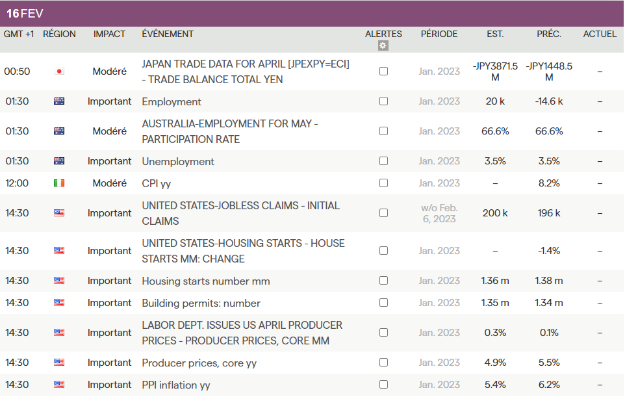Click the PÉRIODE column header

[439, 34]
